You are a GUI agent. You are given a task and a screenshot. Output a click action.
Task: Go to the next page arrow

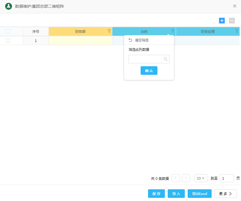(x=186, y=178)
